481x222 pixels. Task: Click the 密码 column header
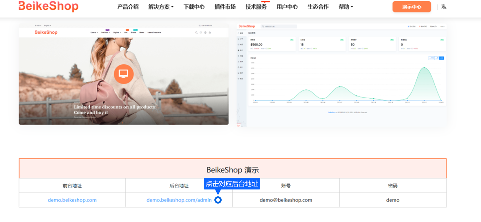coord(393,185)
